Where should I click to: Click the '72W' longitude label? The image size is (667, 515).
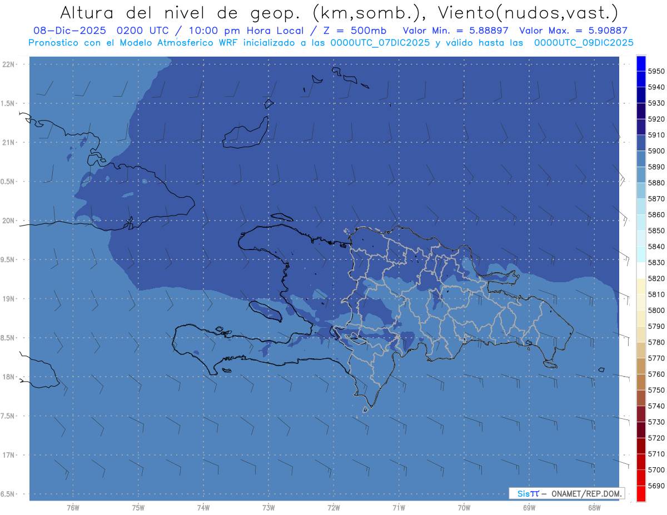pos(333,508)
